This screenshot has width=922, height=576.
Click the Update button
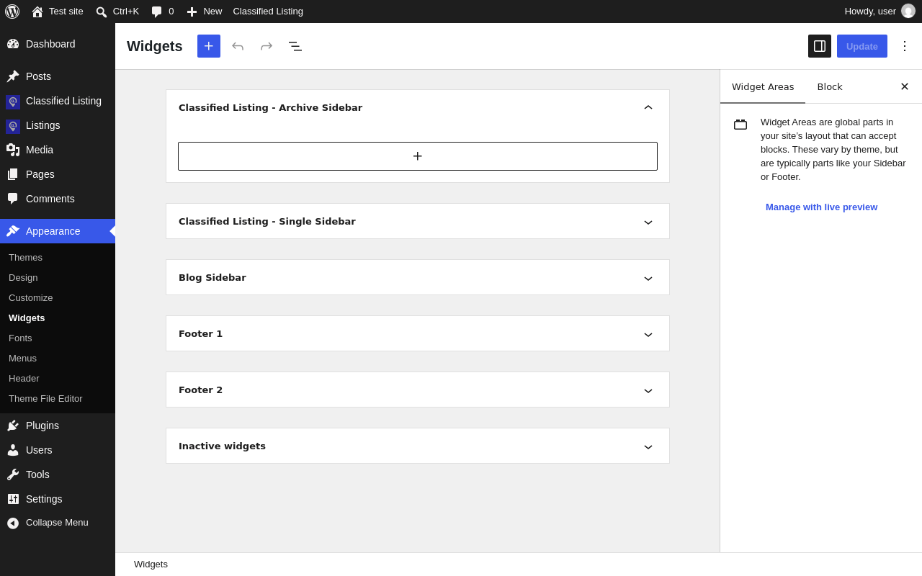[862, 46]
